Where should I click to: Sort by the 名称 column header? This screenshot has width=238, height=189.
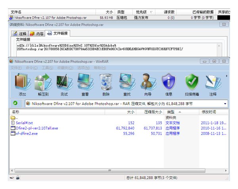pyautogui.click(x=57, y=112)
